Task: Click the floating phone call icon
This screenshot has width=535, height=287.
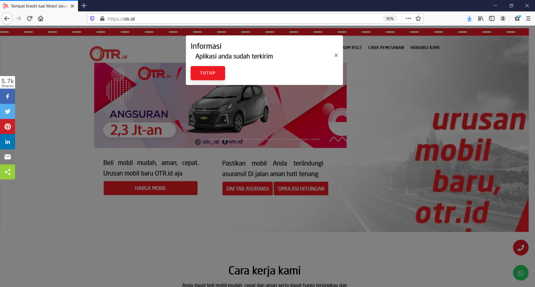Action: click(521, 247)
